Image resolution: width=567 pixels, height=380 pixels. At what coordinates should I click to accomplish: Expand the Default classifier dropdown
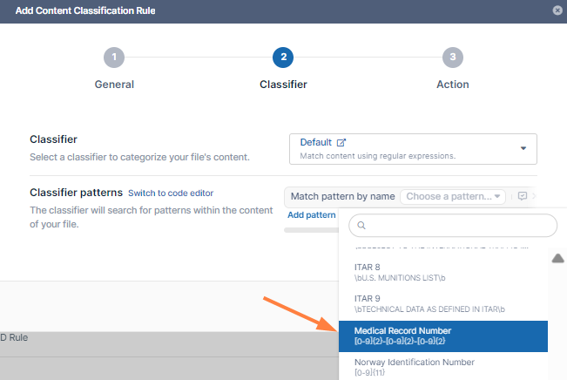[x=523, y=148]
